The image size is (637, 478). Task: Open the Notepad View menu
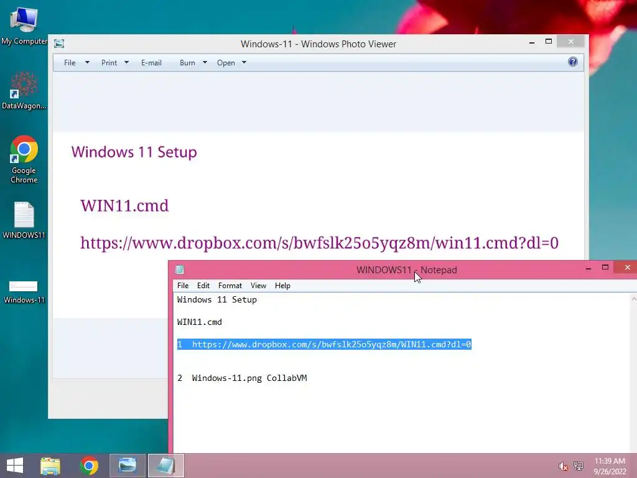tap(258, 285)
